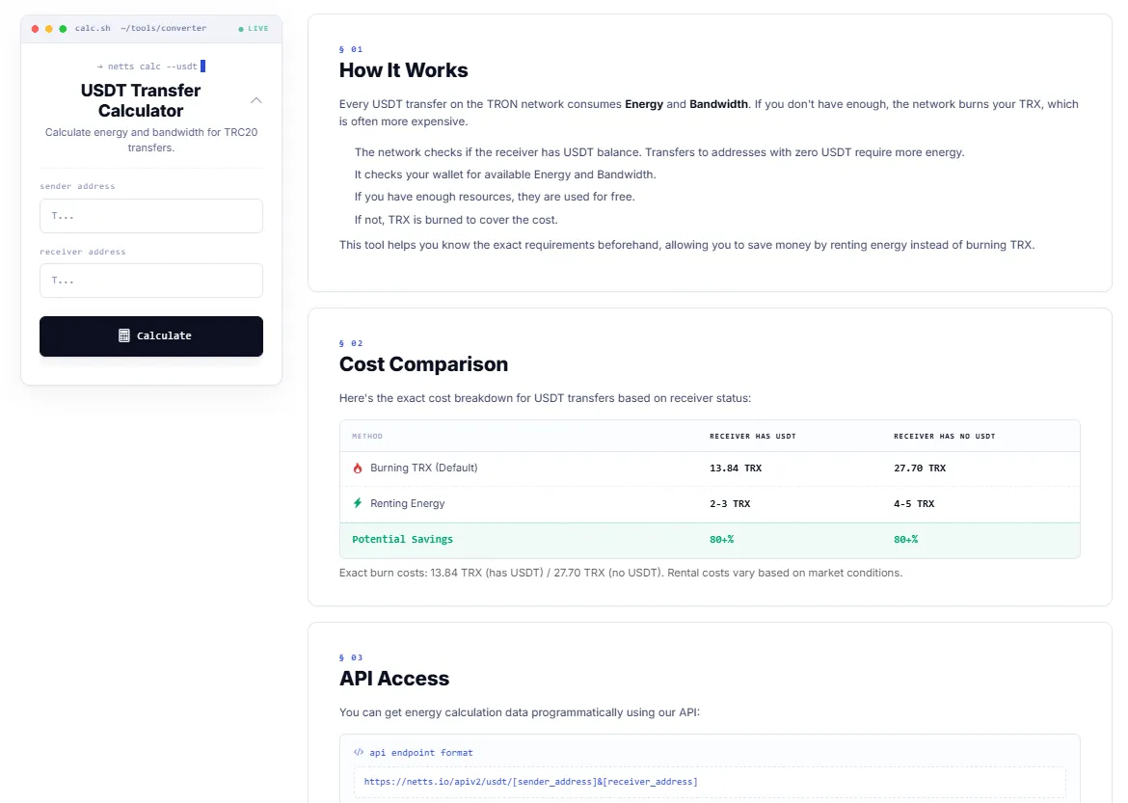The height and width of the screenshot is (803, 1128).
Task: Click the bold word Energy in the paragraph
Action: pyautogui.click(x=644, y=104)
